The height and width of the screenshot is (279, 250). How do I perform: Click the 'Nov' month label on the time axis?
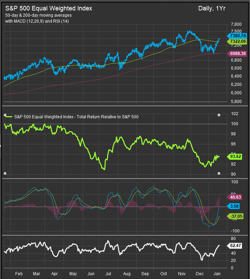pyautogui.click(x=182, y=274)
